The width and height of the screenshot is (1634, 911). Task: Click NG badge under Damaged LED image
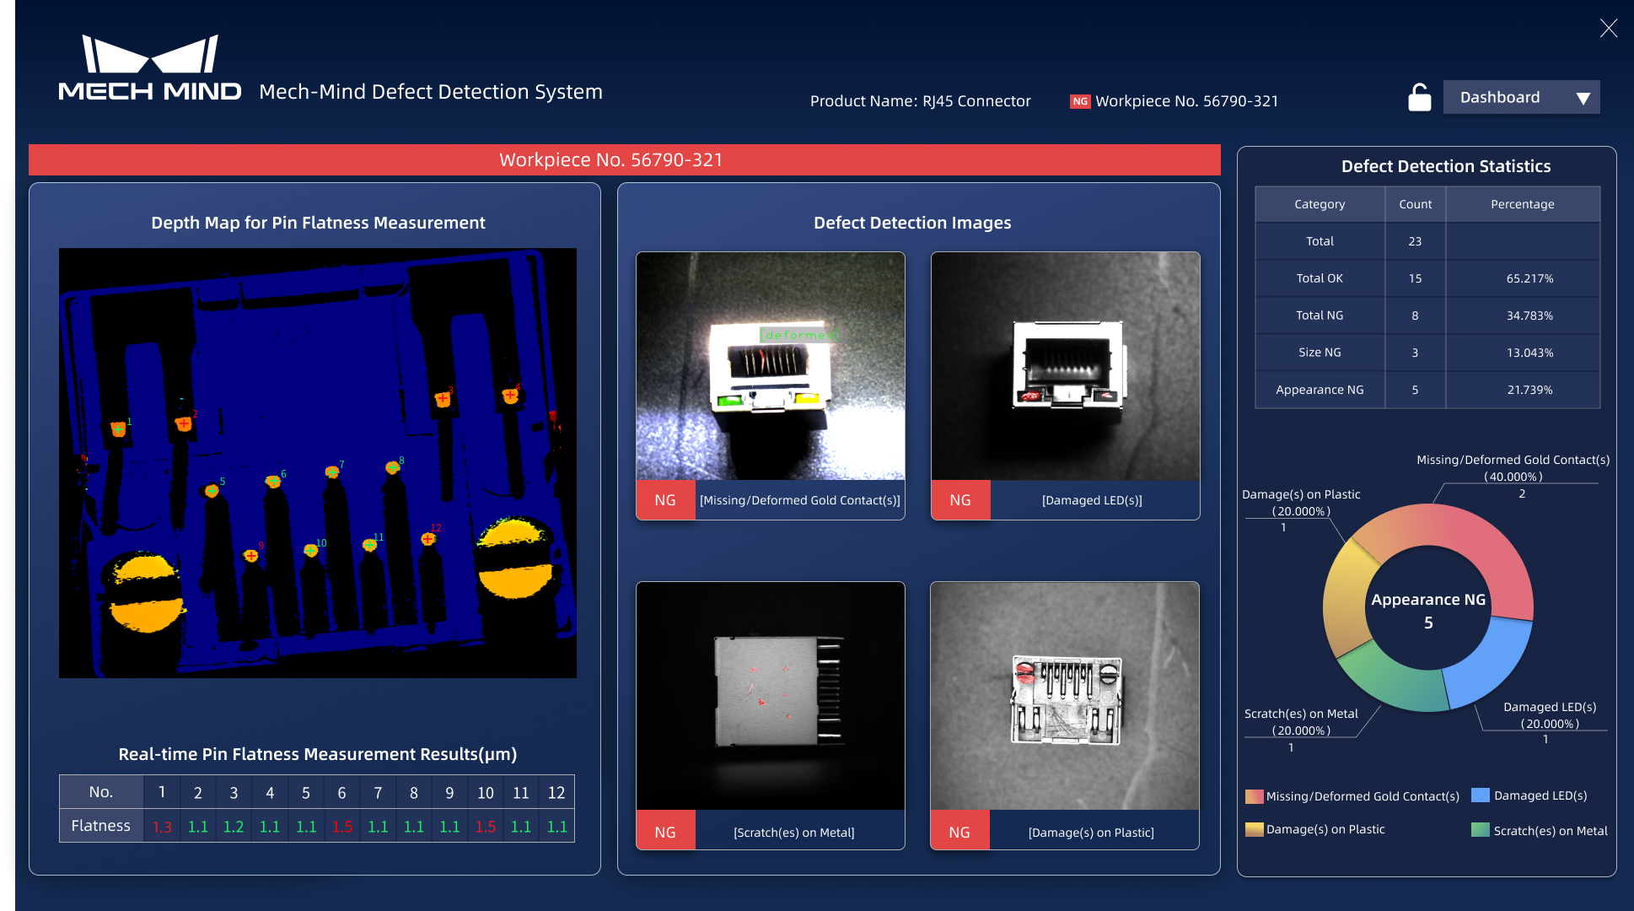[x=960, y=500]
